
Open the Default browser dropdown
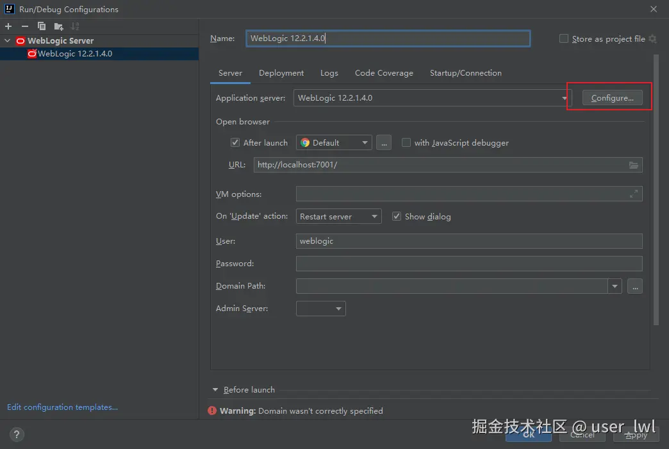(334, 142)
